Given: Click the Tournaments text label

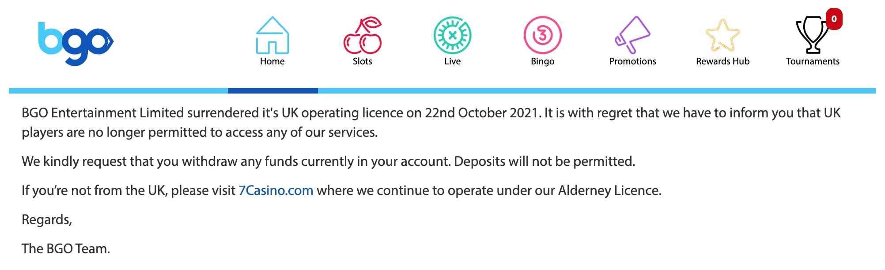Looking at the screenshot, I should (813, 61).
